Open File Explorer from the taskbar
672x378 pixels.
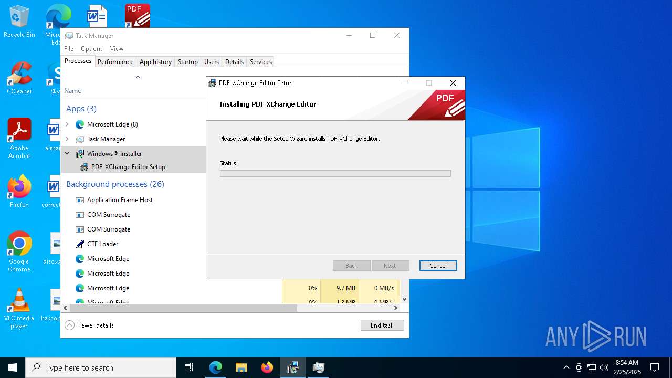241,367
